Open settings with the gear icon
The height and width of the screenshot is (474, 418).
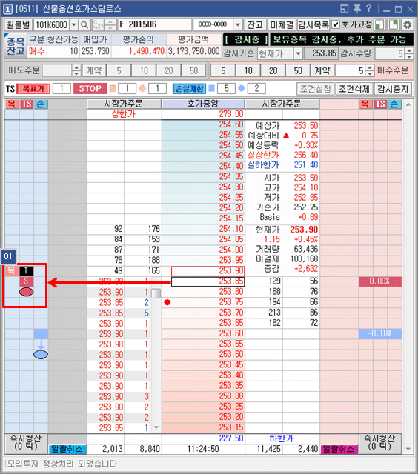pyautogui.click(x=408, y=24)
